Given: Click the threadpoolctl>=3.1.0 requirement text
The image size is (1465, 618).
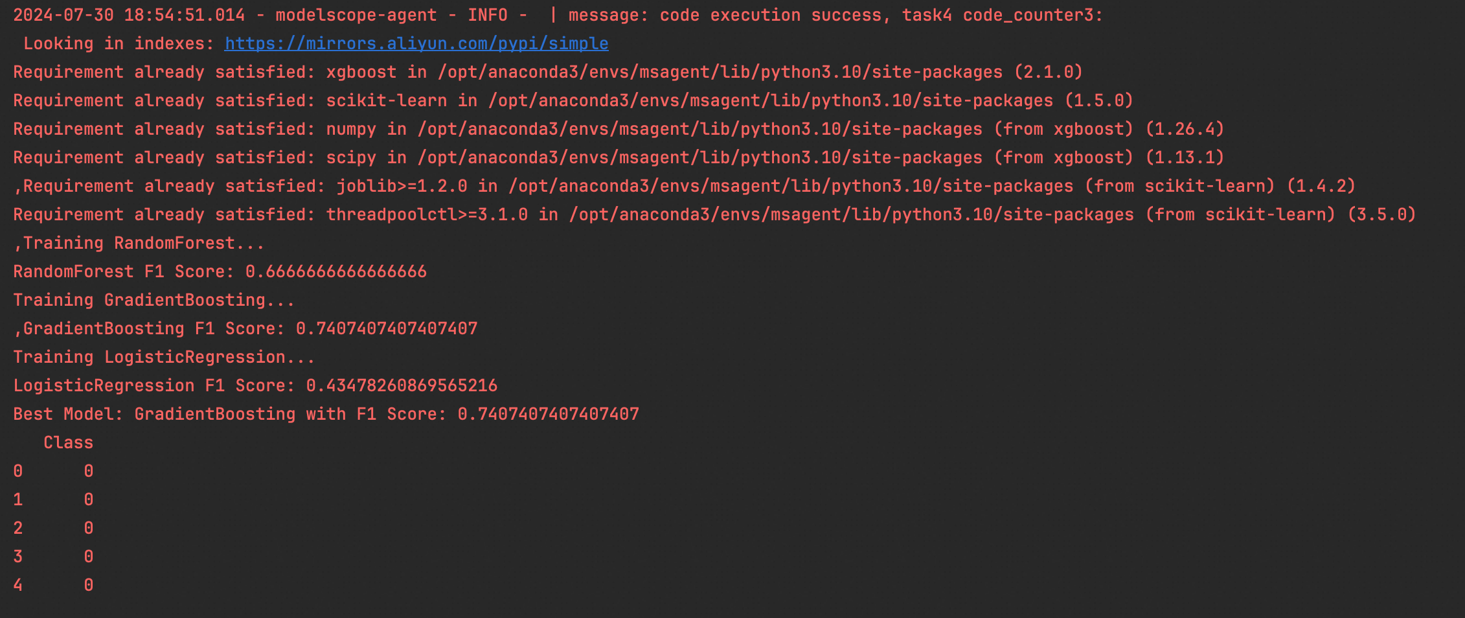Looking at the screenshot, I should point(427,214).
